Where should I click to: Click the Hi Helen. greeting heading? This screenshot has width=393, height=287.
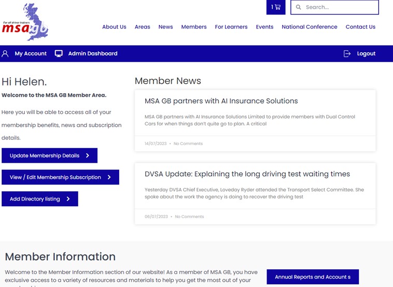pos(24,82)
